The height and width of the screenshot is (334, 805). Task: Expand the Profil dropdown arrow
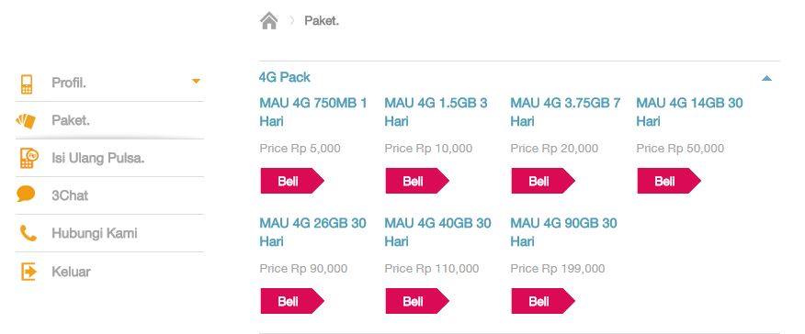coord(196,82)
